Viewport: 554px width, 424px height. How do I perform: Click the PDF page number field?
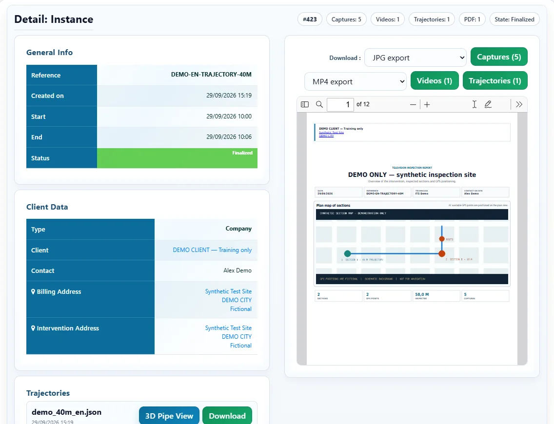point(340,104)
